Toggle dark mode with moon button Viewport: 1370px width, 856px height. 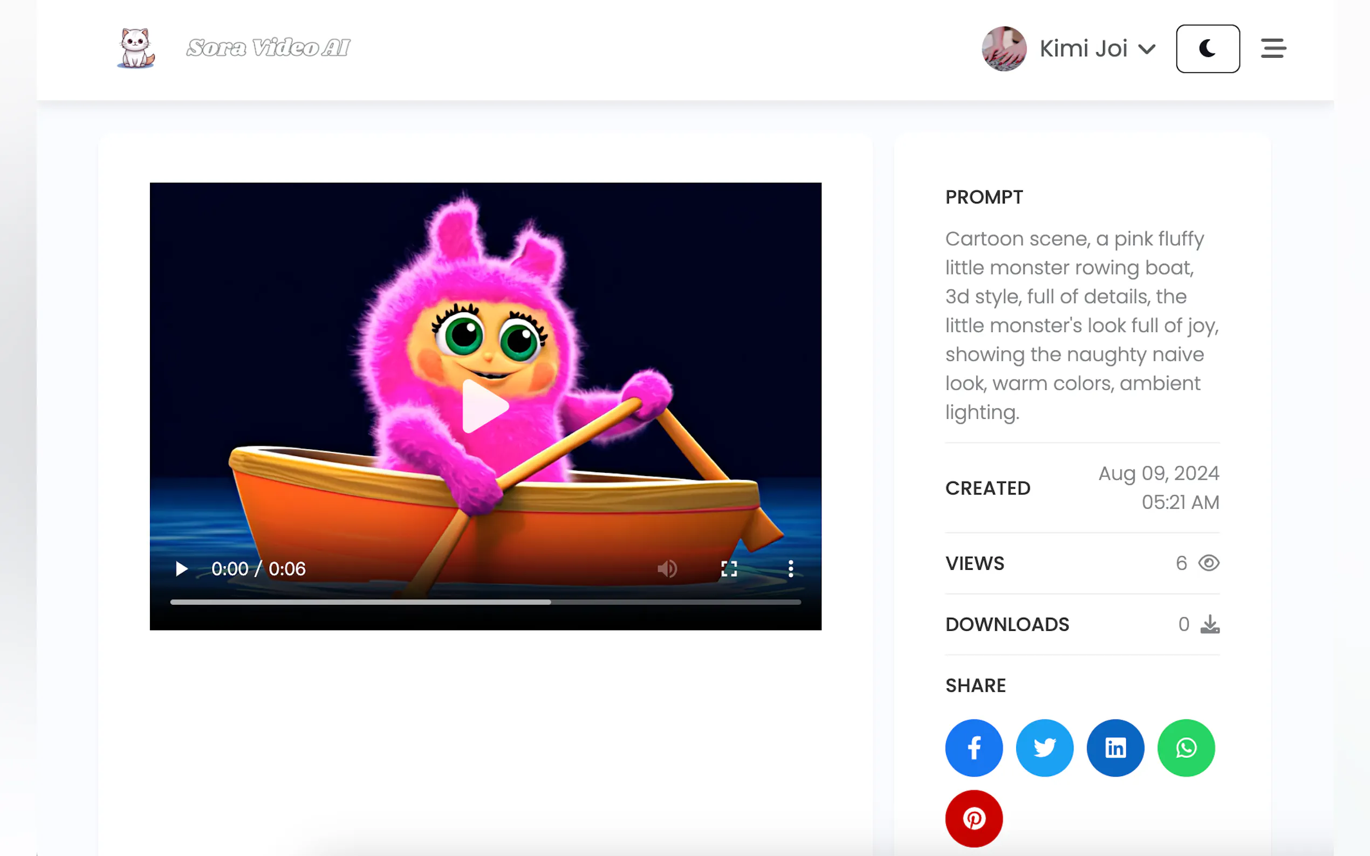[1208, 49]
